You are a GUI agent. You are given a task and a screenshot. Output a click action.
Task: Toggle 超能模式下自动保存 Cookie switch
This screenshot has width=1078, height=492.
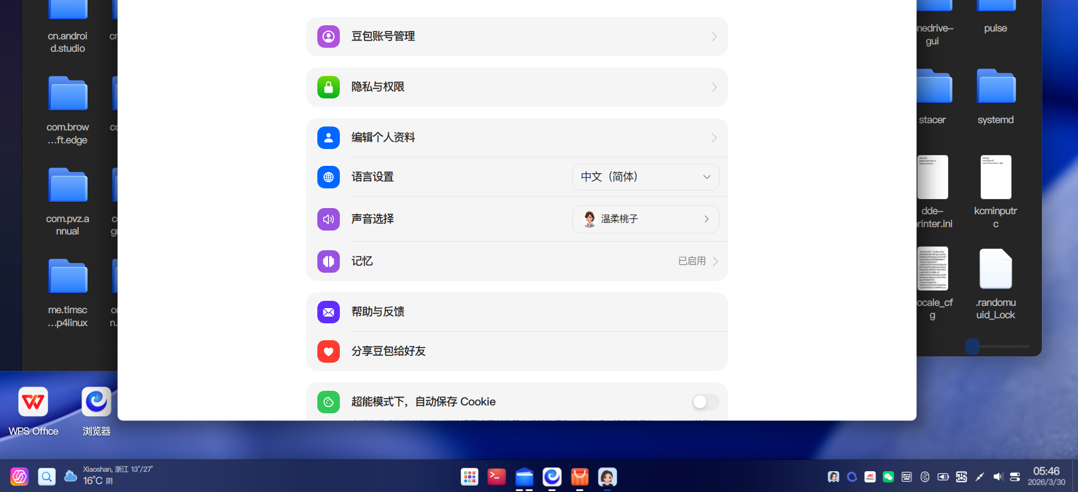pos(706,401)
